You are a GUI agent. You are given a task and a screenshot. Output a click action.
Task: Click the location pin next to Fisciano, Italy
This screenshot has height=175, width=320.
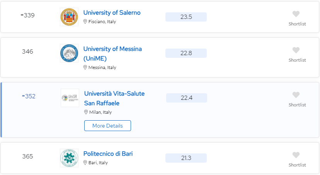(85, 21)
